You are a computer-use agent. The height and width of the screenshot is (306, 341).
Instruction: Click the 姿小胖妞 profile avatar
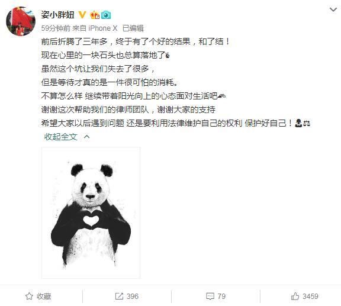[x=21, y=21]
